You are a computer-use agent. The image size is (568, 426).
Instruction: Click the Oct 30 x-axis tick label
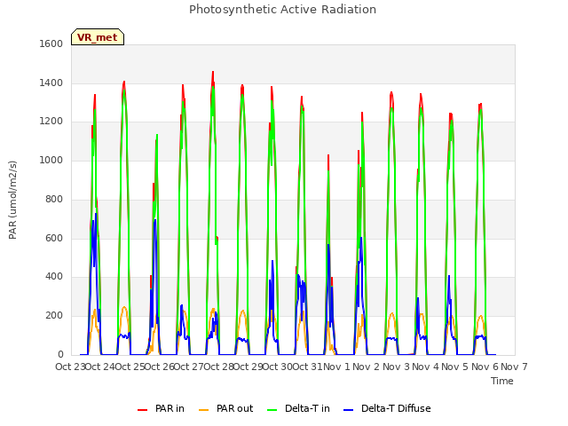click(x=278, y=367)
